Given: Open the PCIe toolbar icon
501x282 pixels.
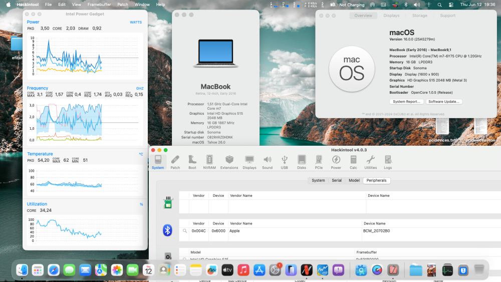Looking at the screenshot, I should click(319, 162).
